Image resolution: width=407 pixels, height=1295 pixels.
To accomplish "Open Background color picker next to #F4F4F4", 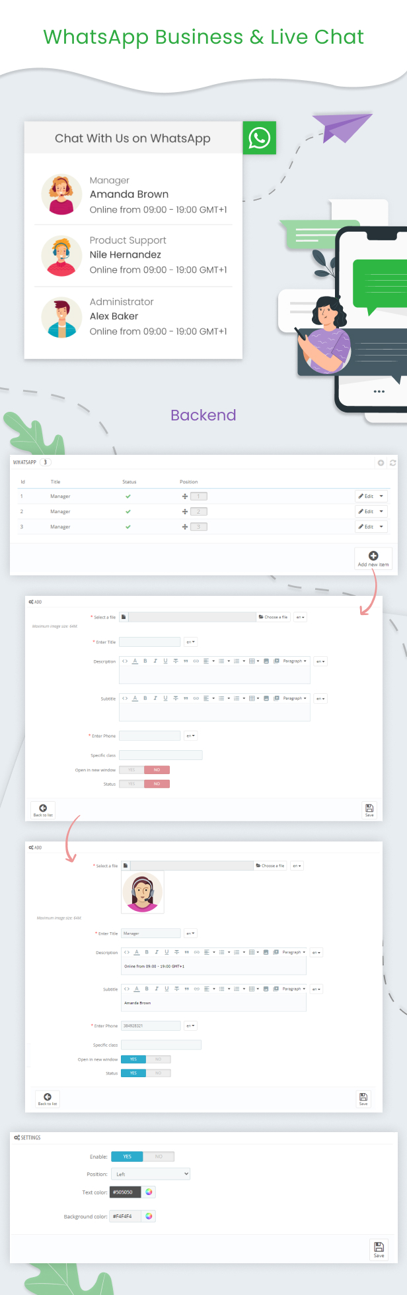I will click(149, 1216).
